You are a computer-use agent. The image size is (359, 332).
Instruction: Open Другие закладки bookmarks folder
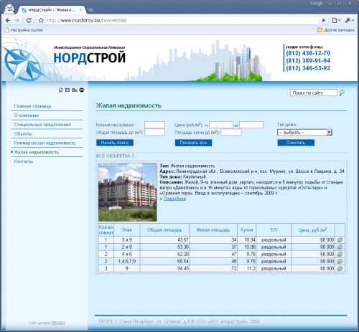coord(336,30)
